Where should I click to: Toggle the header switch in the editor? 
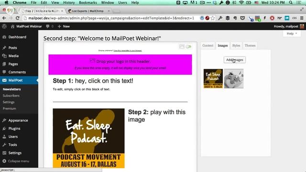(x=188, y=47)
